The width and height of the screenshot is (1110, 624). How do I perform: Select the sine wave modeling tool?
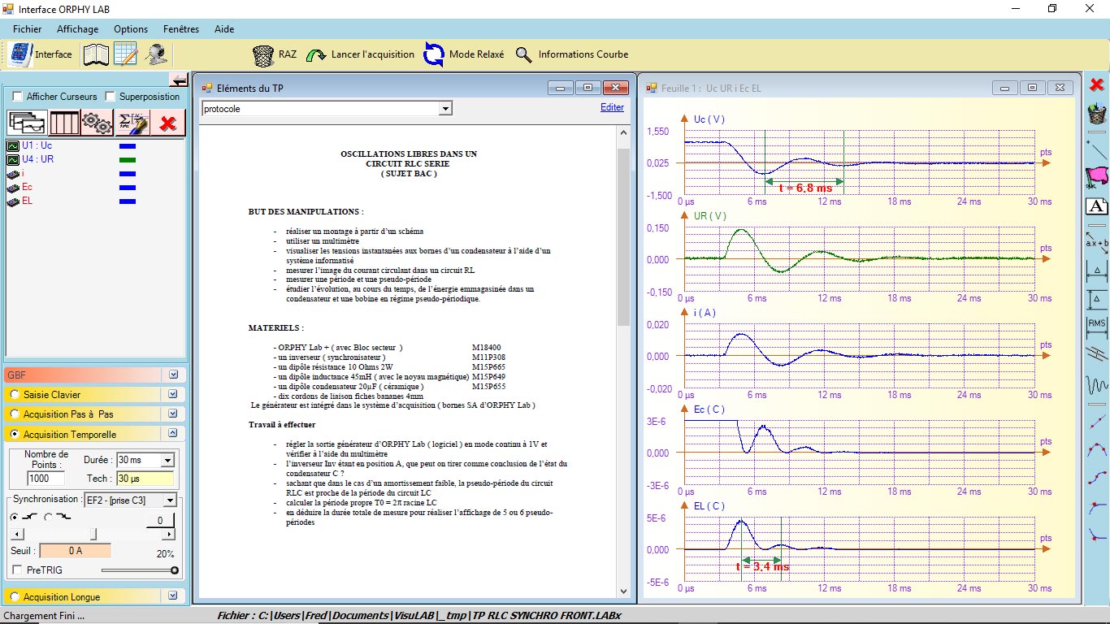[x=1097, y=384]
